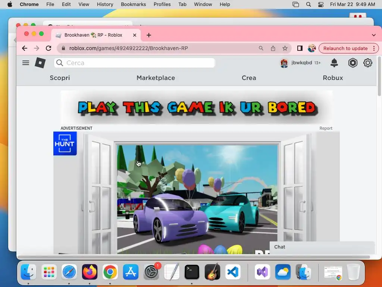
Task: Go forward with the browser forward arrow
Action: click(x=37, y=48)
